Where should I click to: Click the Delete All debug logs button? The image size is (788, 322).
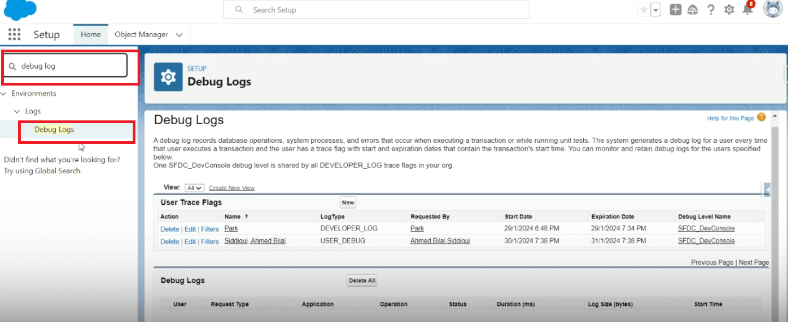(x=362, y=281)
